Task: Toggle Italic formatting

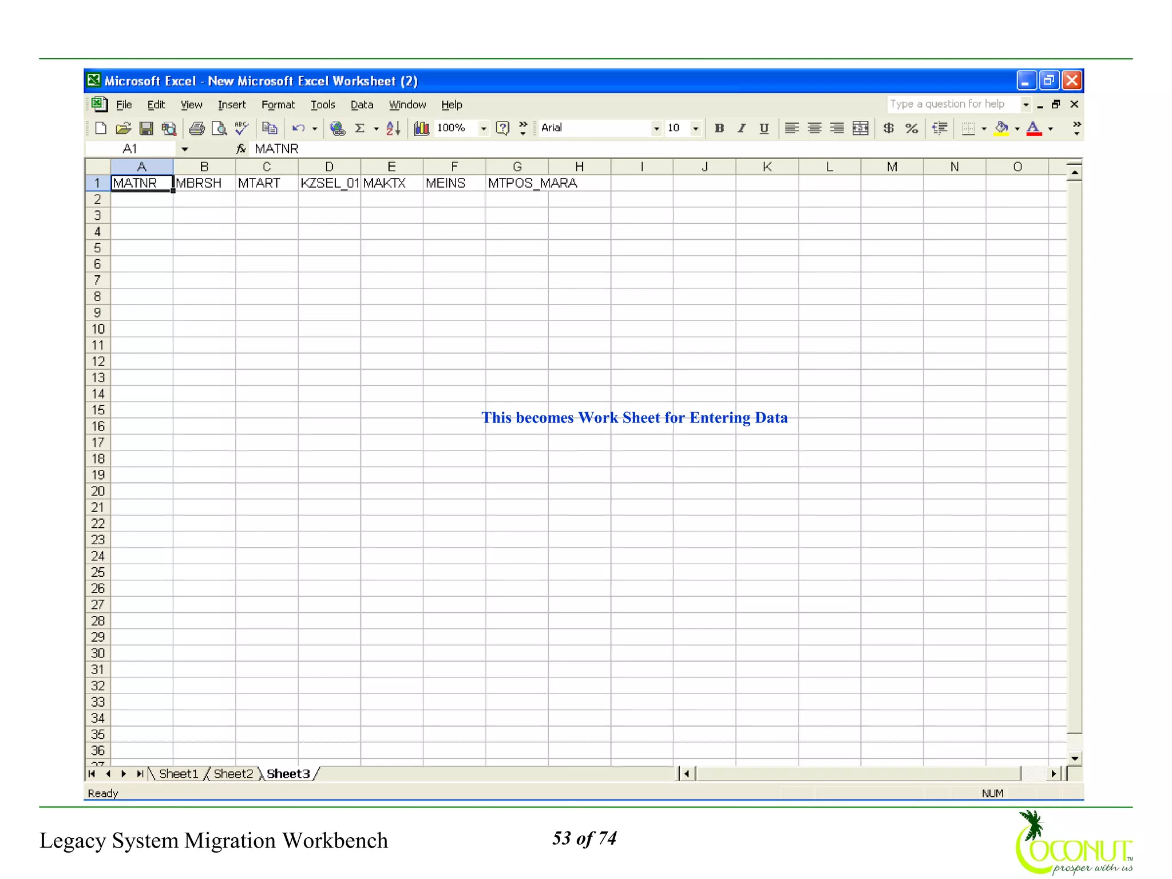Action: [742, 128]
